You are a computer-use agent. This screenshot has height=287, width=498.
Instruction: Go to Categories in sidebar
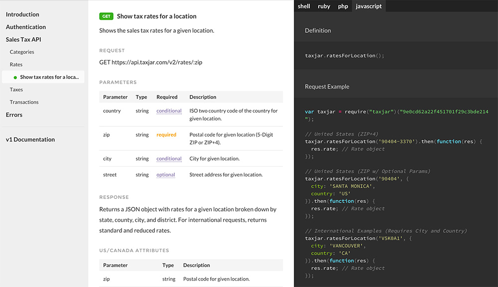point(22,52)
